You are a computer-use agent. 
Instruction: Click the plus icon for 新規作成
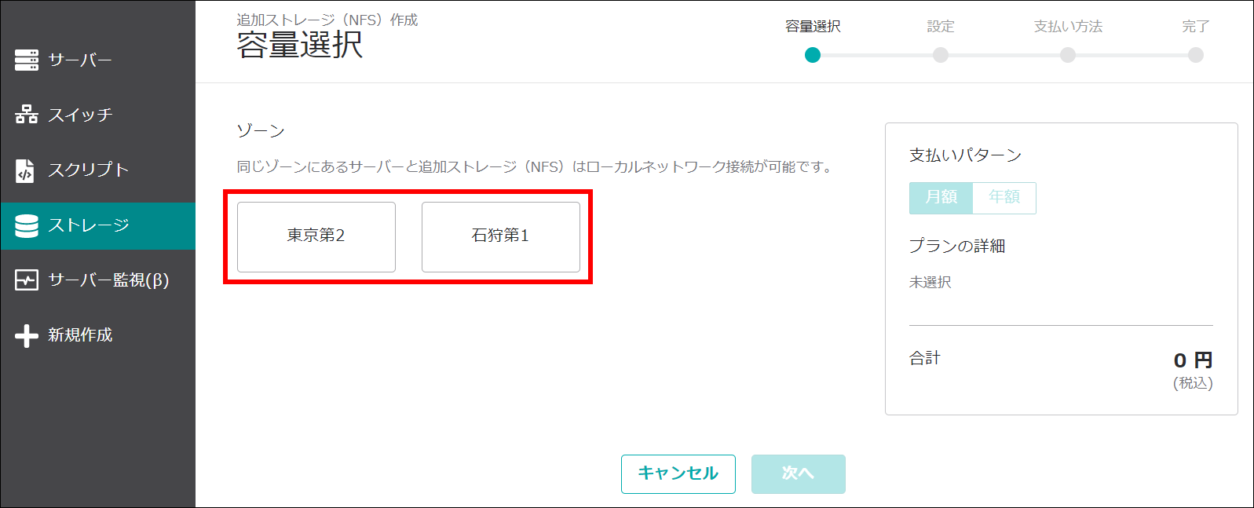click(x=27, y=335)
